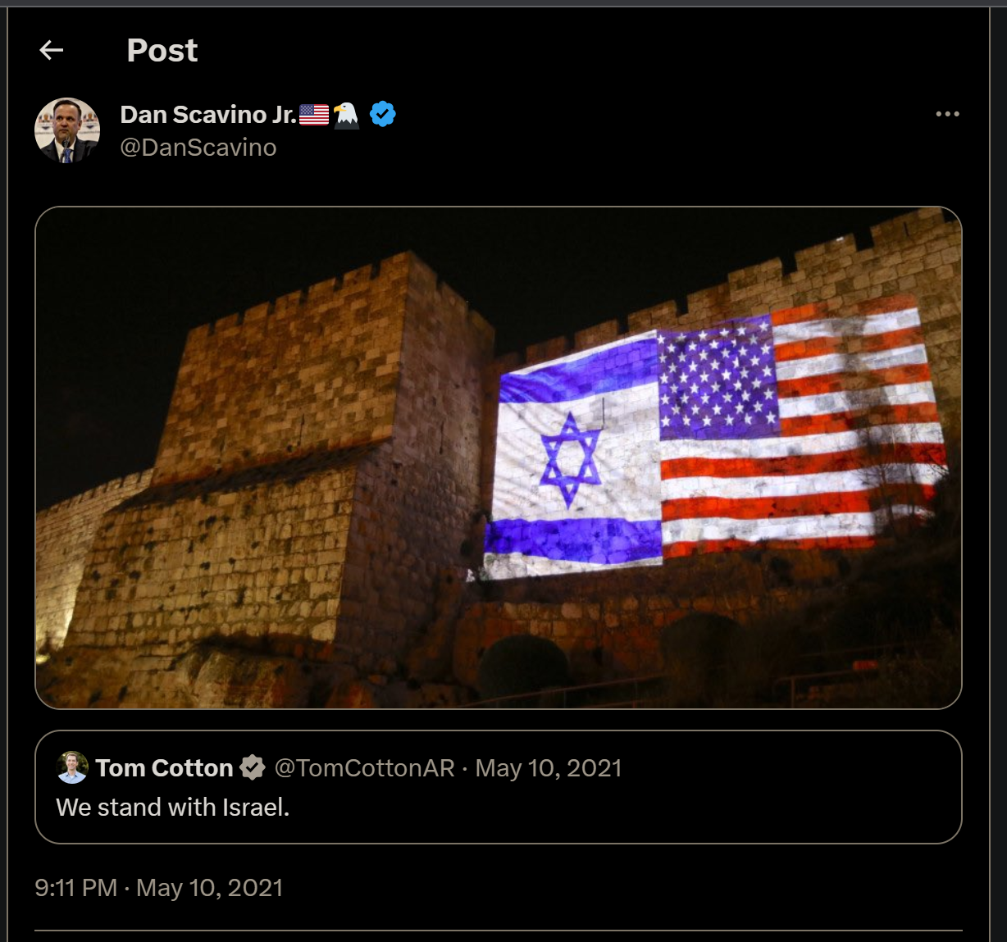Click the US flag emoji in the display name

point(314,115)
